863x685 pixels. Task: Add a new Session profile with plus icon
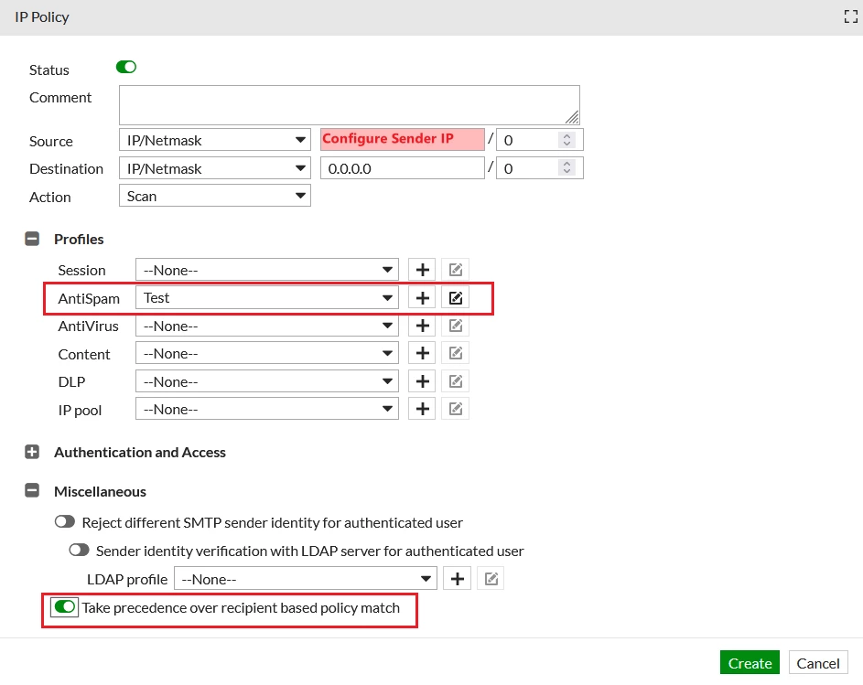tap(422, 270)
